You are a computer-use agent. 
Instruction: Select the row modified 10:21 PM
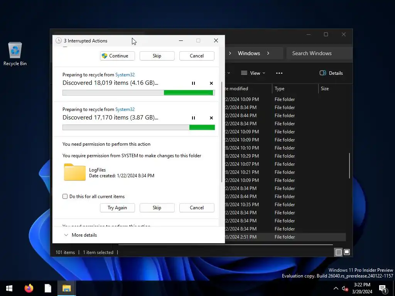tap(285, 172)
